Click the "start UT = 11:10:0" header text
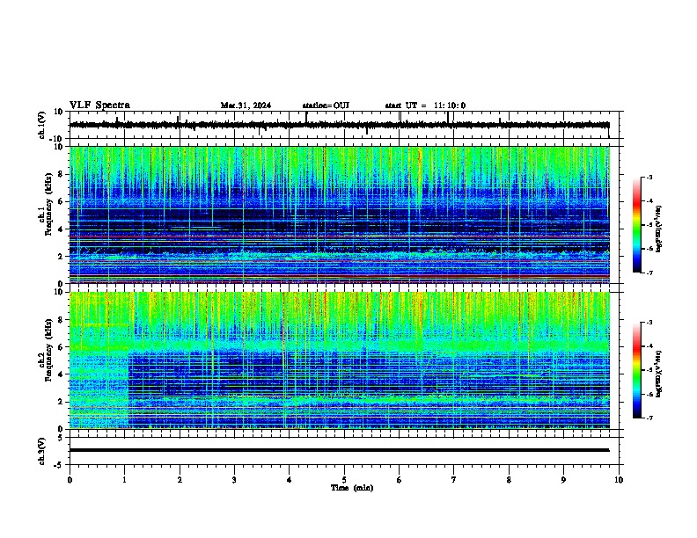Viewport: 697px width, 538px height. coord(425,105)
